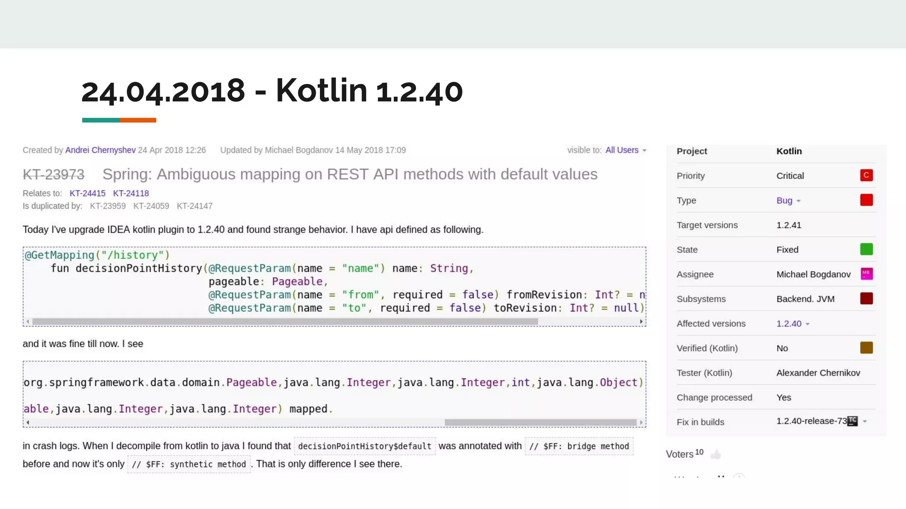Image resolution: width=906 pixels, height=509 pixels.
Task: Open the Bug type dropdown
Action: [x=788, y=201]
